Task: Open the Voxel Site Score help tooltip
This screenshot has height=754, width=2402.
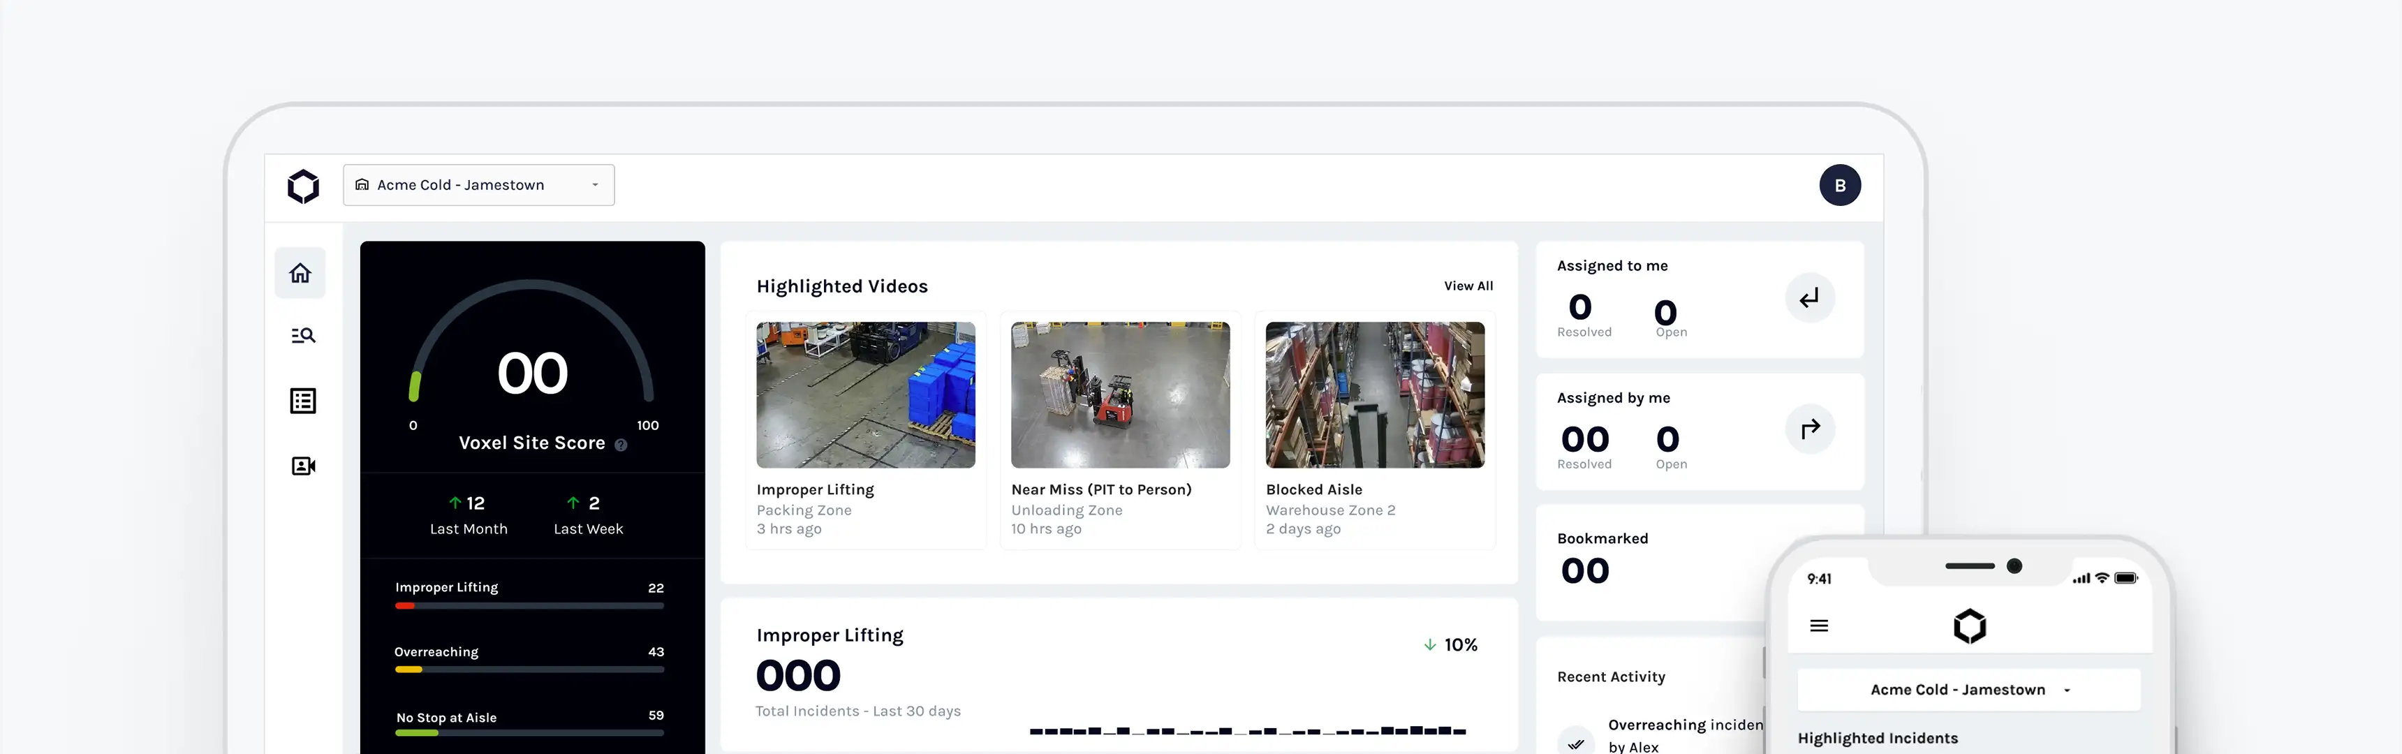Action: tap(619, 445)
